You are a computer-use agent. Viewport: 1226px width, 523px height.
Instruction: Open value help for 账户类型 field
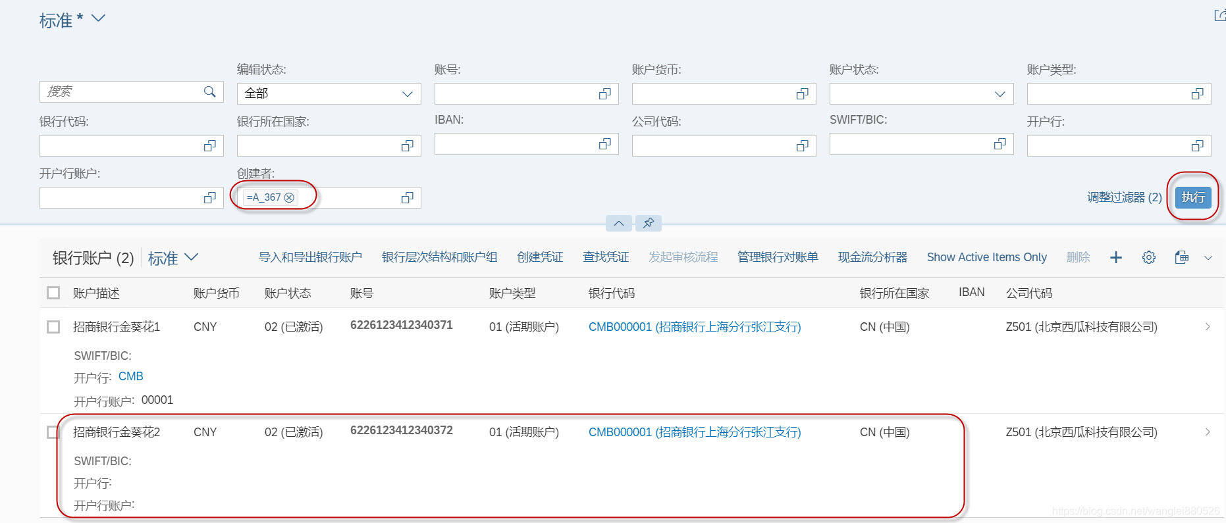1197,94
